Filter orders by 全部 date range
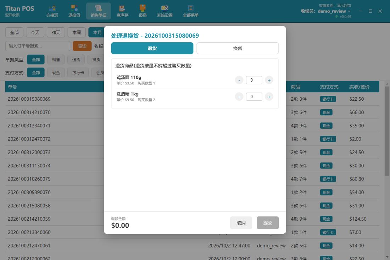The width and height of the screenshot is (390, 260). coord(15,33)
